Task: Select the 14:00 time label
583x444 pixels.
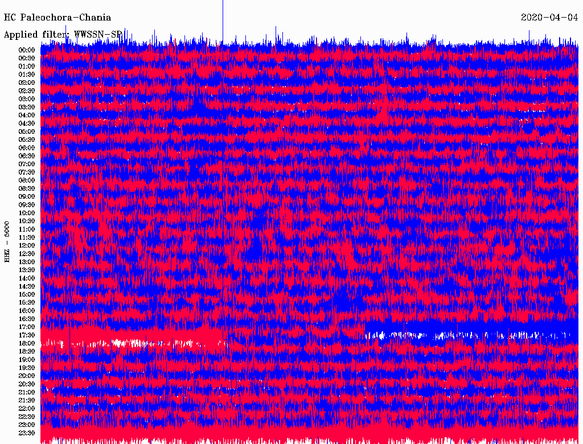Action: coord(27,278)
